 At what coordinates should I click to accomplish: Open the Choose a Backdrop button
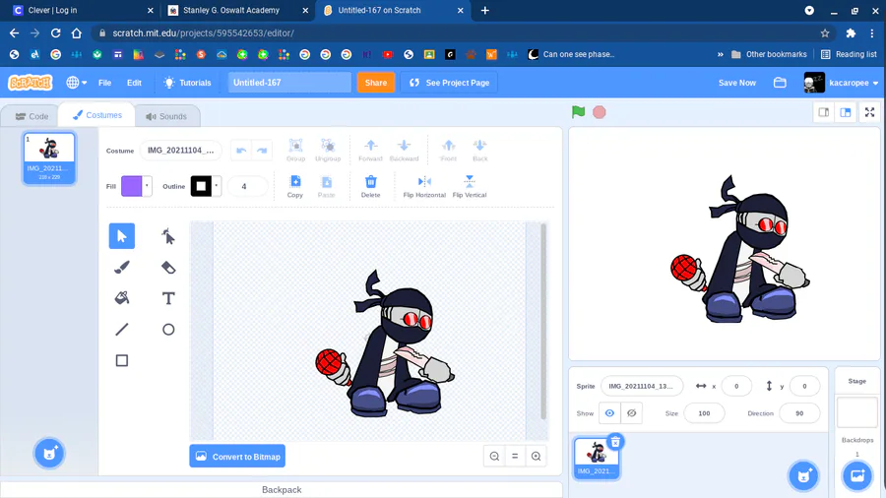coord(857,475)
